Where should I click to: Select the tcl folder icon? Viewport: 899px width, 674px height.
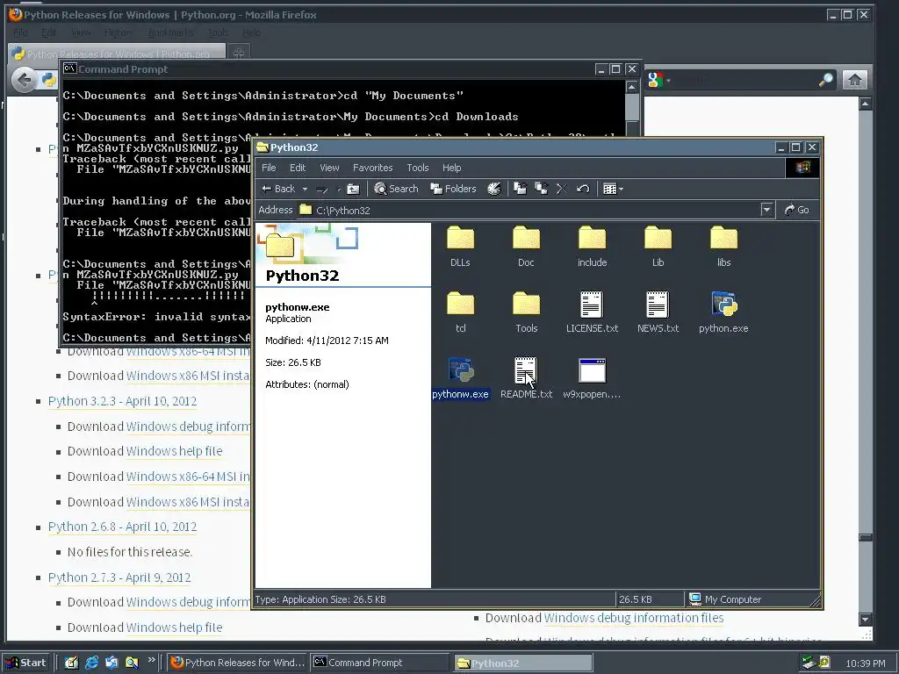(x=460, y=304)
